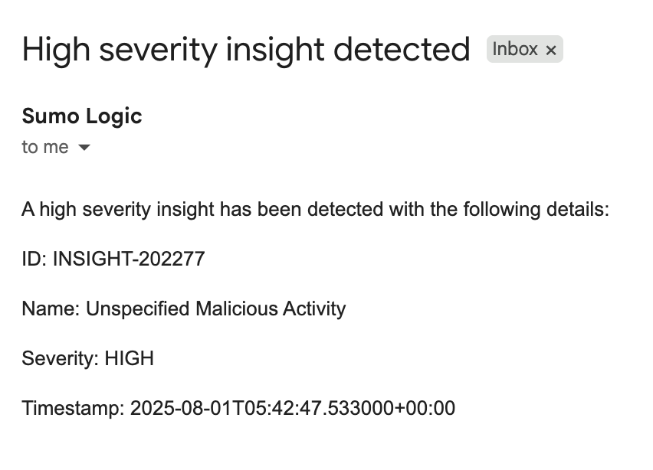Click the email subject heading
The width and height of the screenshot is (653, 470).
point(245,50)
